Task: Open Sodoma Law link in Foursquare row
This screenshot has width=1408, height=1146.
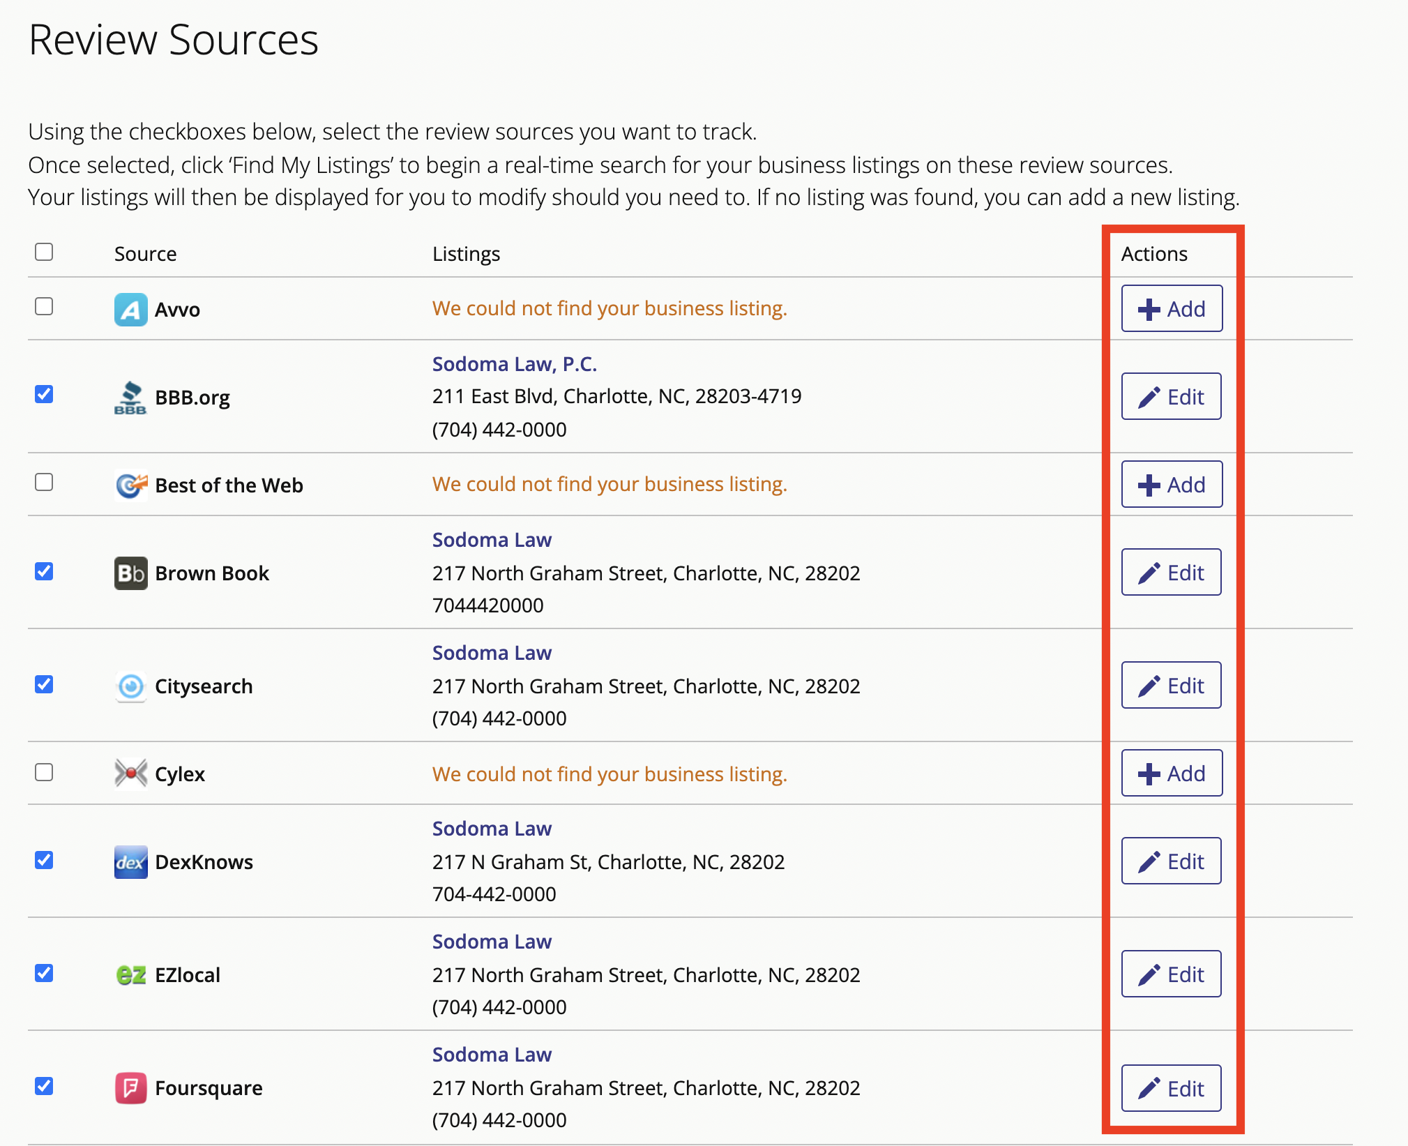Action: (x=492, y=1055)
